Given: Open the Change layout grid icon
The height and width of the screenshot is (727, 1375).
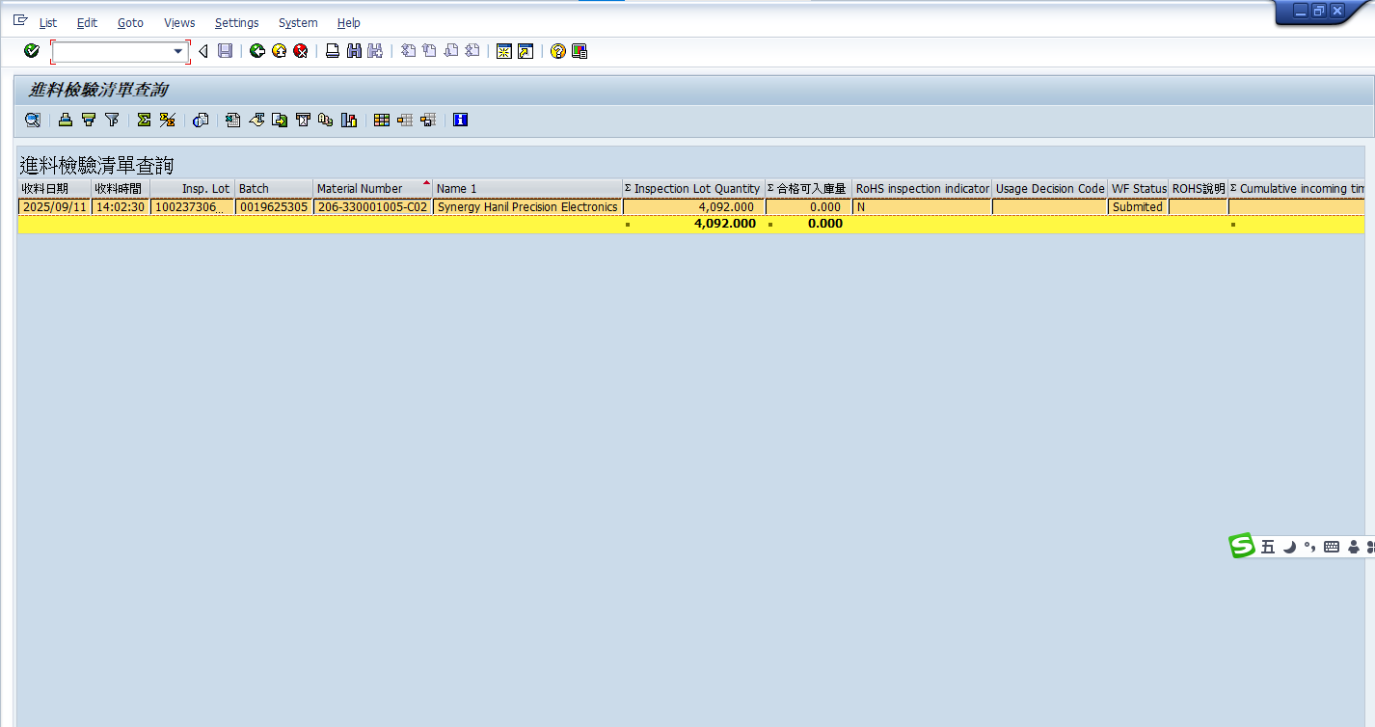Looking at the screenshot, I should (x=382, y=121).
